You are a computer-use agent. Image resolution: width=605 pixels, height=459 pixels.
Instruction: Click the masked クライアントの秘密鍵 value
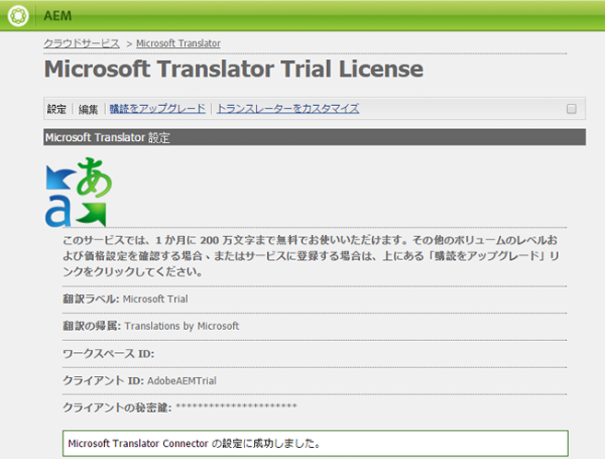[237, 406]
